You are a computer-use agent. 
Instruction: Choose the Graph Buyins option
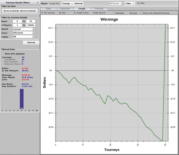pyautogui.click(x=91, y=13)
